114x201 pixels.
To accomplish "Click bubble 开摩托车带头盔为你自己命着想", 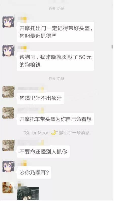I will point(55,119).
